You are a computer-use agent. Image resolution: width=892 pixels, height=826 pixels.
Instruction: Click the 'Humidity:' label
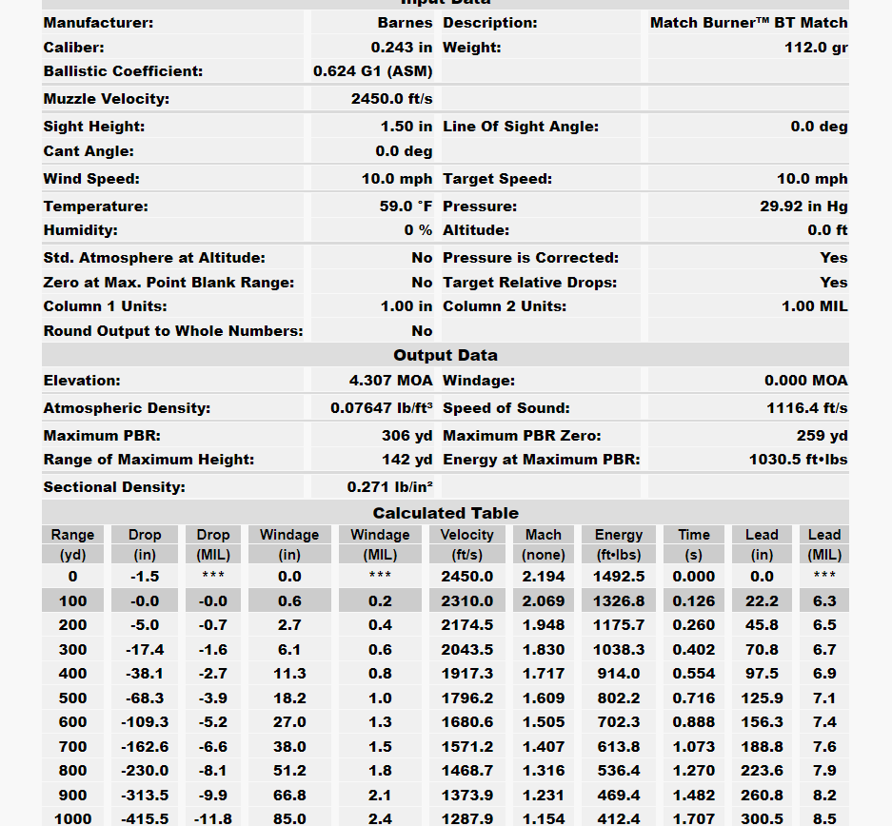(x=81, y=230)
